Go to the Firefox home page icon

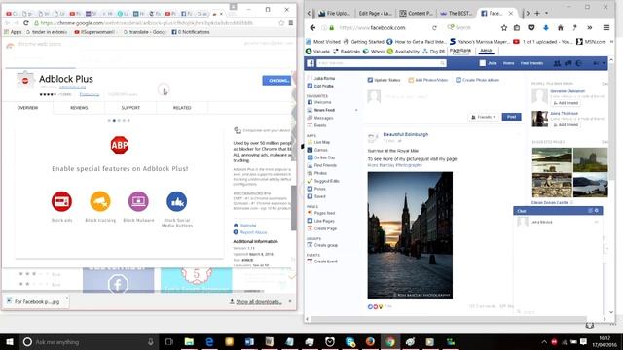pos(561,28)
